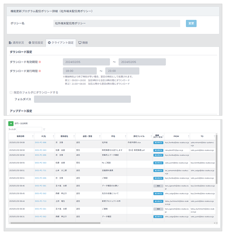Screen dimensions: 226x235
Task: Open the 適用状況 tab
Action: click(16, 43)
